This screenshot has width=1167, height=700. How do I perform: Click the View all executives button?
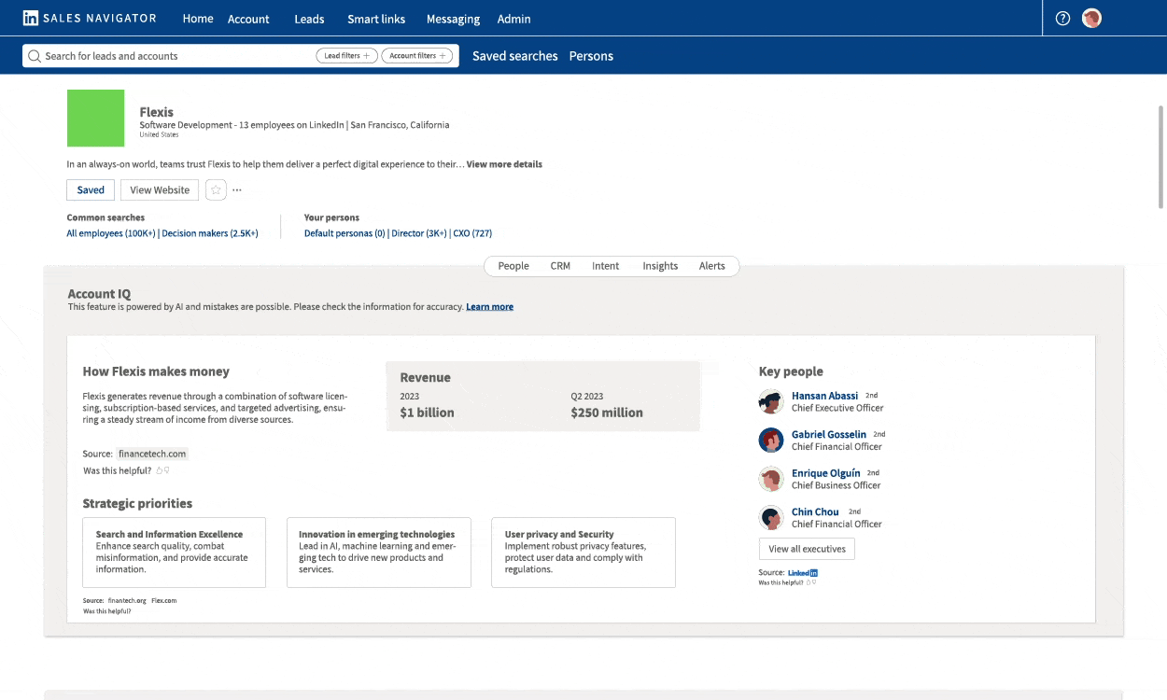coord(808,549)
